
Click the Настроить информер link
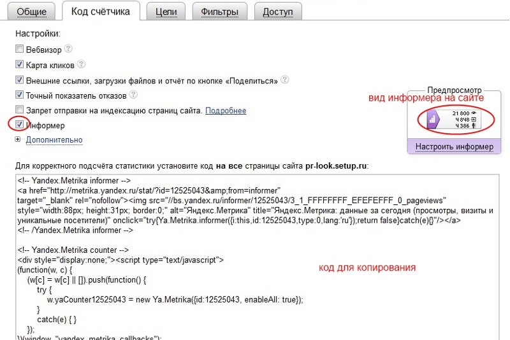(454, 147)
